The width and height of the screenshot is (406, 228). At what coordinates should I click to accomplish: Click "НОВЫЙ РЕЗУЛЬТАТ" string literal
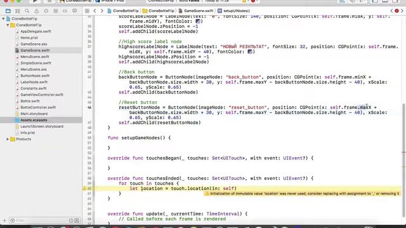pyautogui.click(x=244, y=47)
